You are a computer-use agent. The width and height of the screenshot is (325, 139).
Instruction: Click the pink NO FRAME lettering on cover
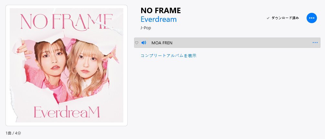67,22
